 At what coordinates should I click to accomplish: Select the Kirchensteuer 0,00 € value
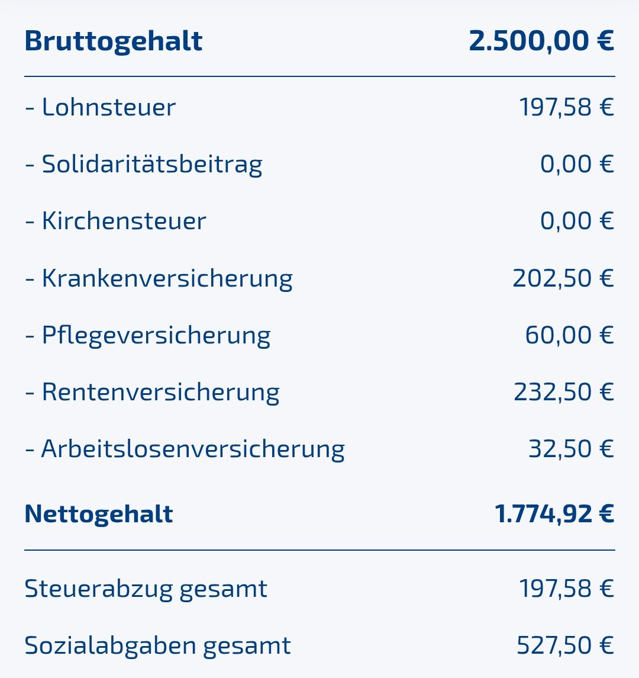[x=577, y=221]
